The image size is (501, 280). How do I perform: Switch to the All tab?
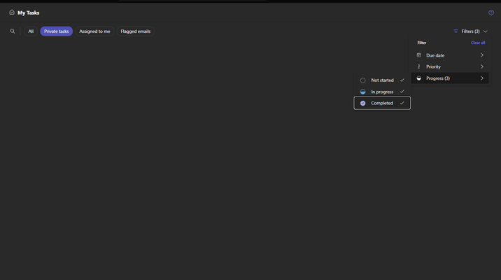tap(31, 31)
